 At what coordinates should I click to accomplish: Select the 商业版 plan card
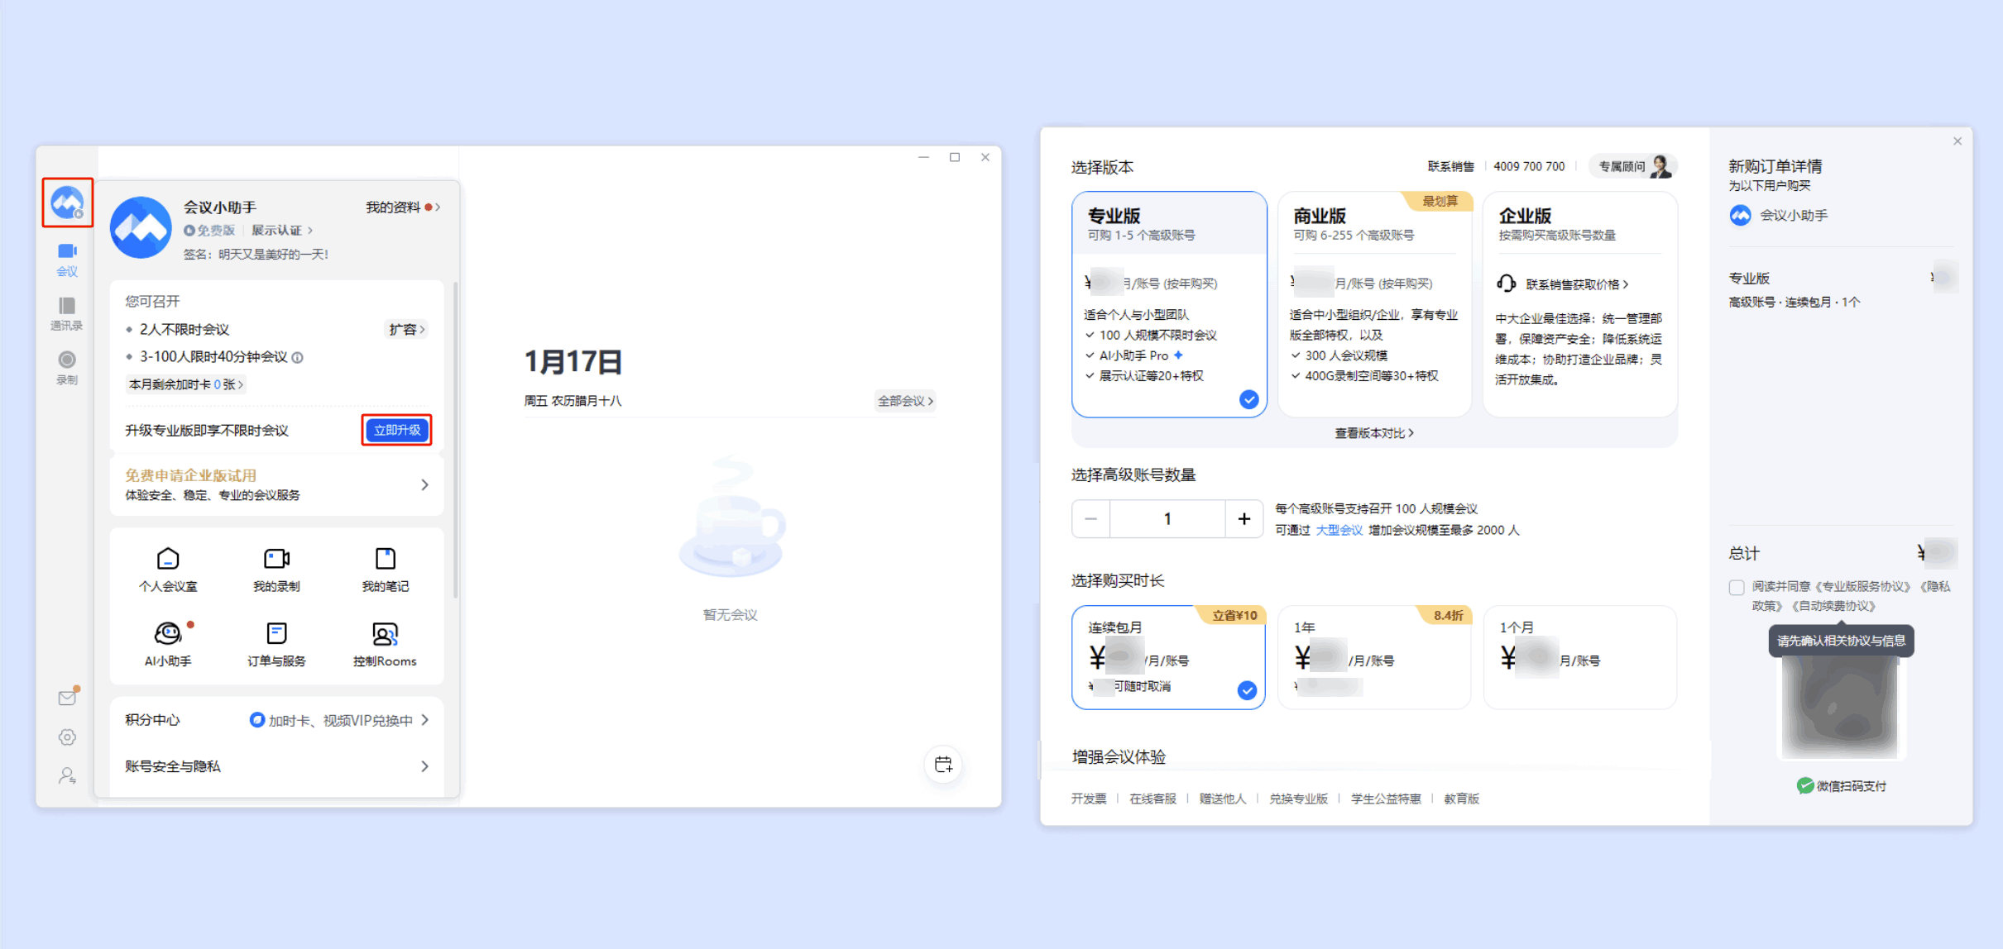tap(1375, 304)
